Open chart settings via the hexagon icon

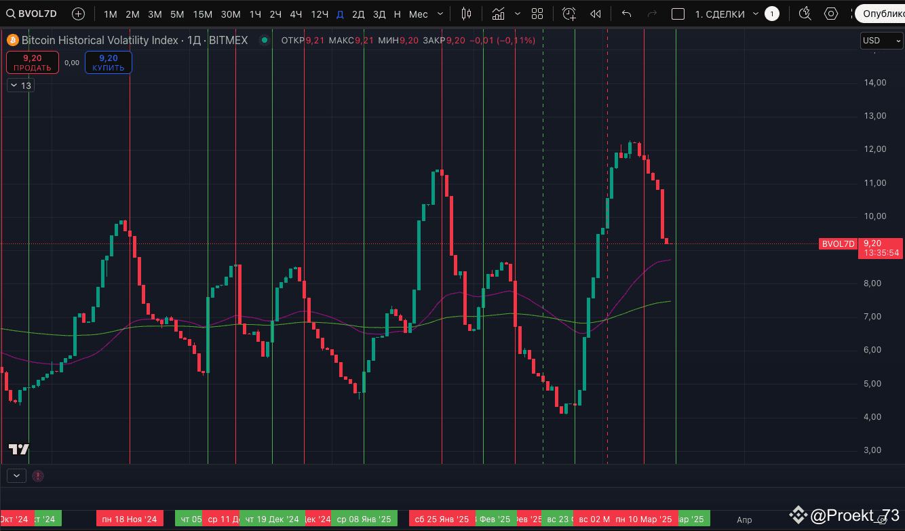pyautogui.click(x=830, y=13)
